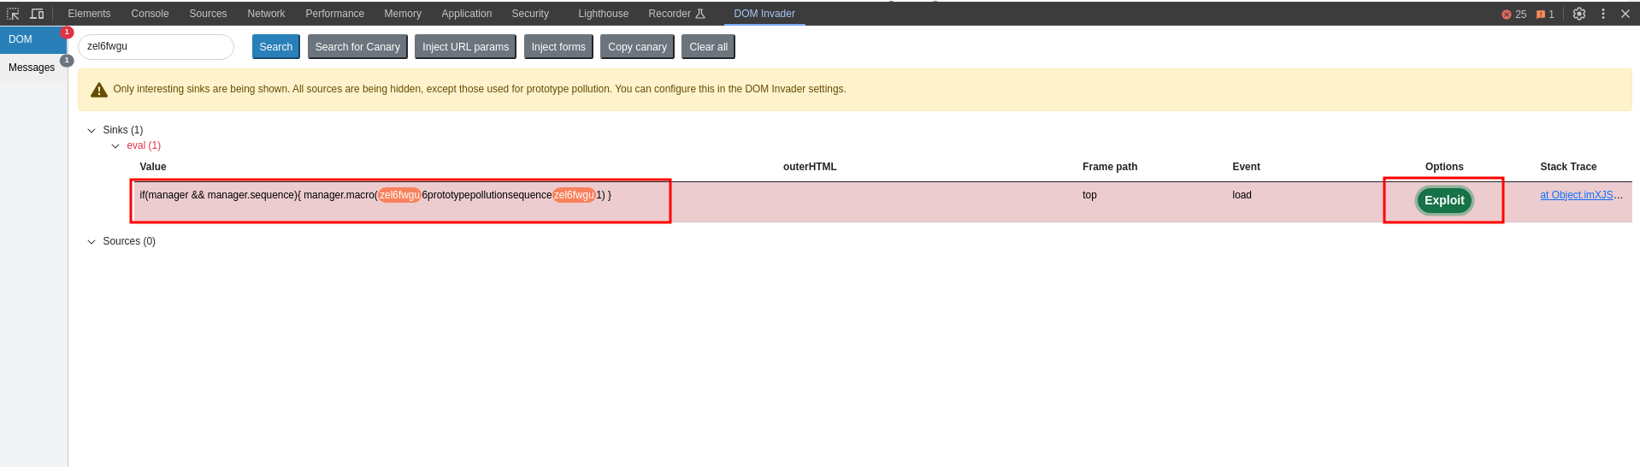The width and height of the screenshot is (1640, 467).
Task: Focus the canary search input field
Action: pos(156,47)
